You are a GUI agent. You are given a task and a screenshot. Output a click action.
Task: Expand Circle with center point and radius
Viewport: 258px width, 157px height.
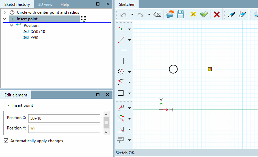point(4,12)
